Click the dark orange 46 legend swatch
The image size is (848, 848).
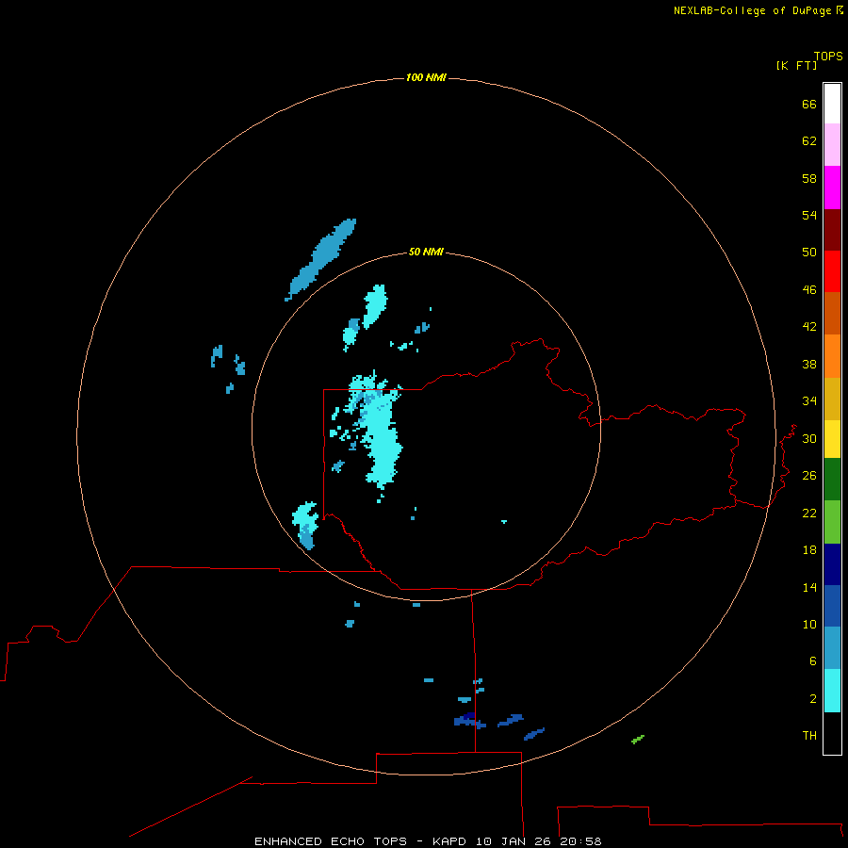point(832,313)
